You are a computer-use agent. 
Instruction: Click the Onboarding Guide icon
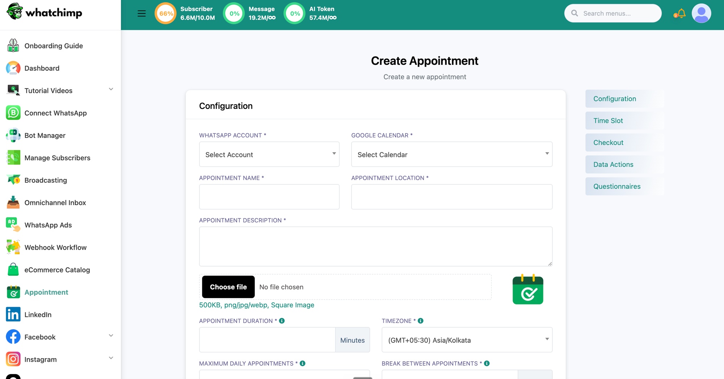click(x=13, y=46)
